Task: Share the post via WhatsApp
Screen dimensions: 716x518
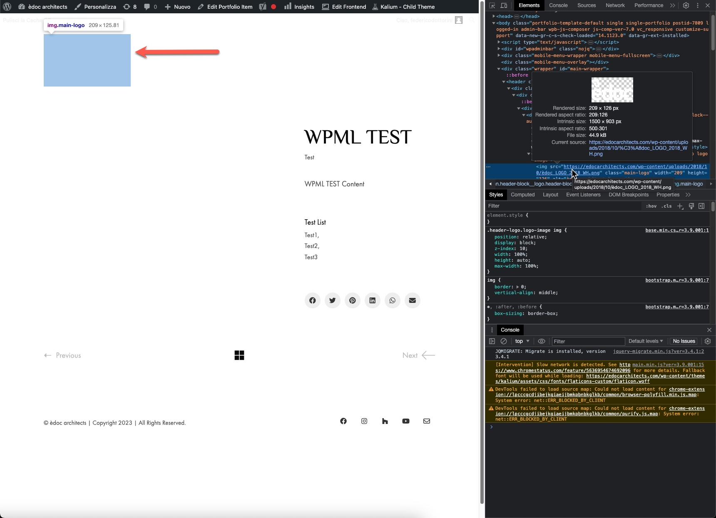Action: pos(393,300)
